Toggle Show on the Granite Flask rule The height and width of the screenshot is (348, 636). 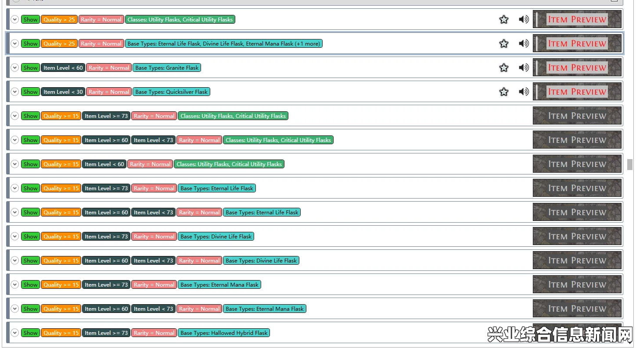click(31, 67)
